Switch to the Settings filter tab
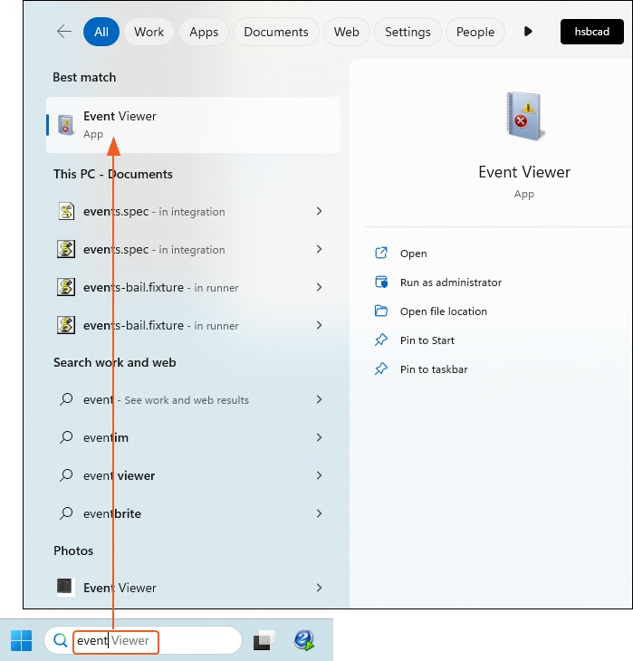The width and height of the screenshot is (633, 661). (408, 32)
